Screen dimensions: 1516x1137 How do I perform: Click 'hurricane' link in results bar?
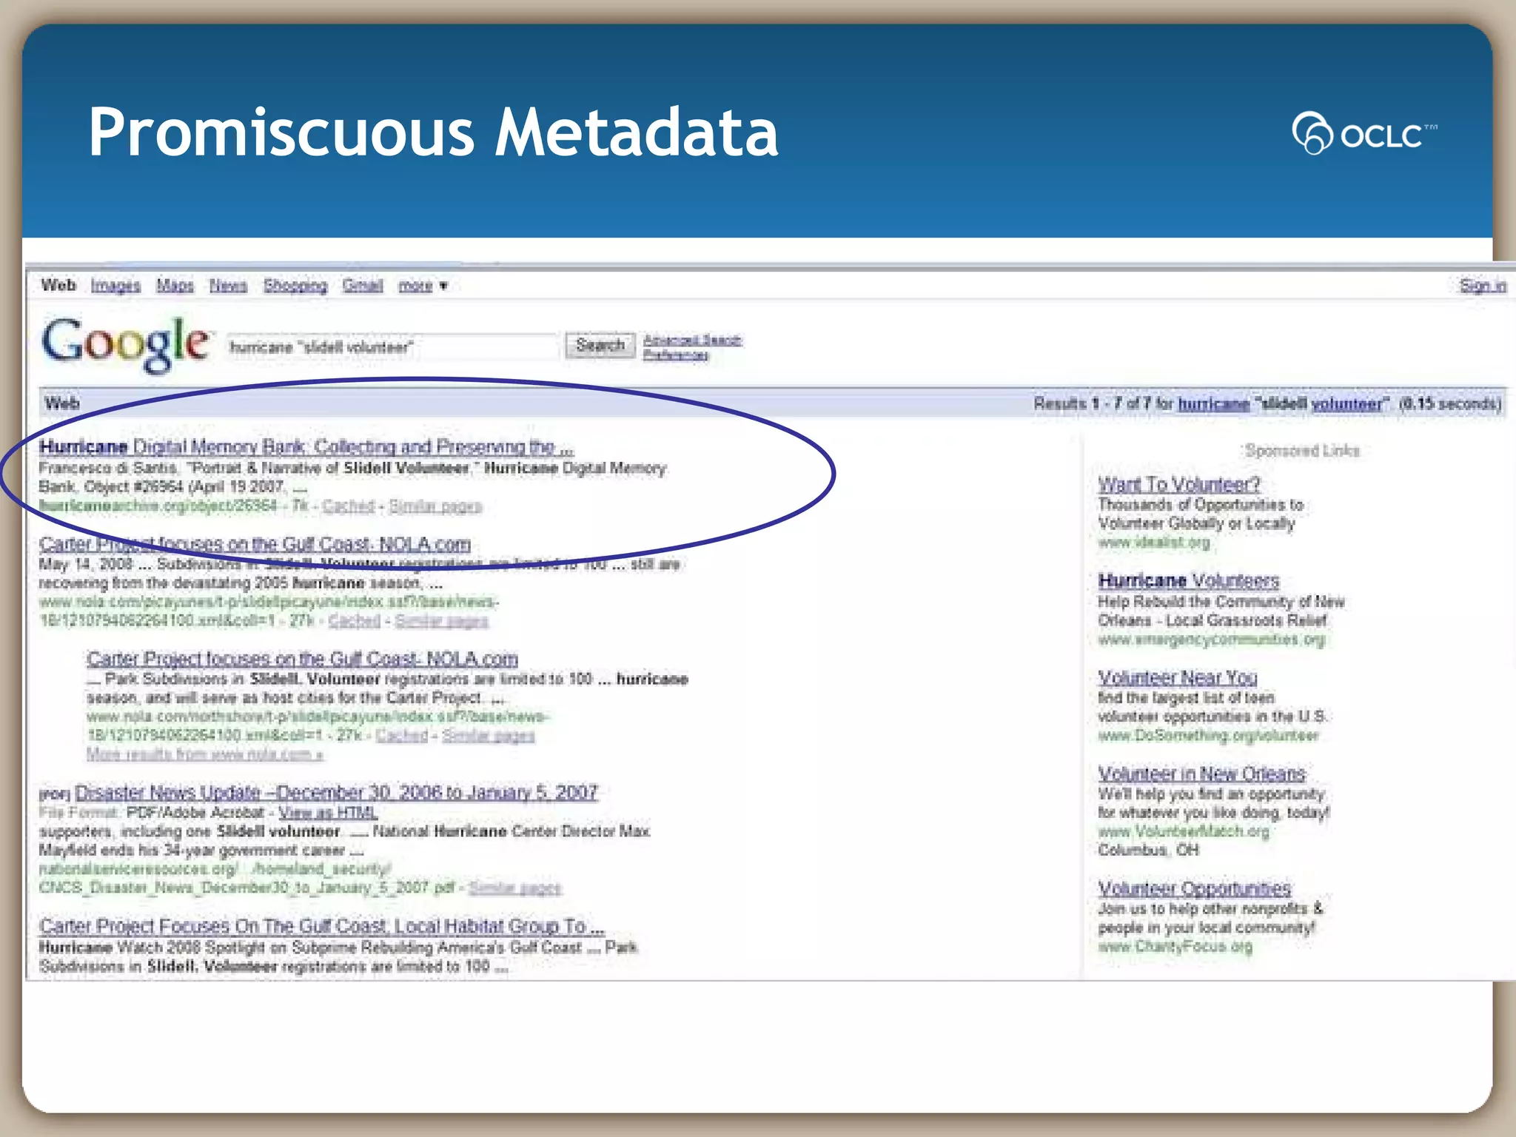tap(1214, 403)
